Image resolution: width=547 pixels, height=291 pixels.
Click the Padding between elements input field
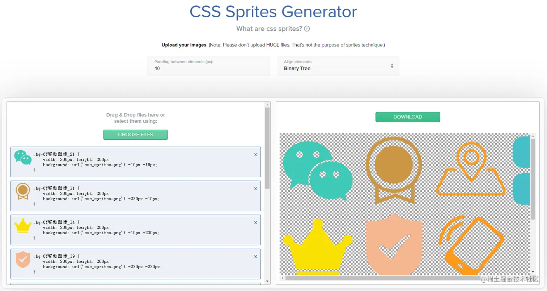click(208, 66)
